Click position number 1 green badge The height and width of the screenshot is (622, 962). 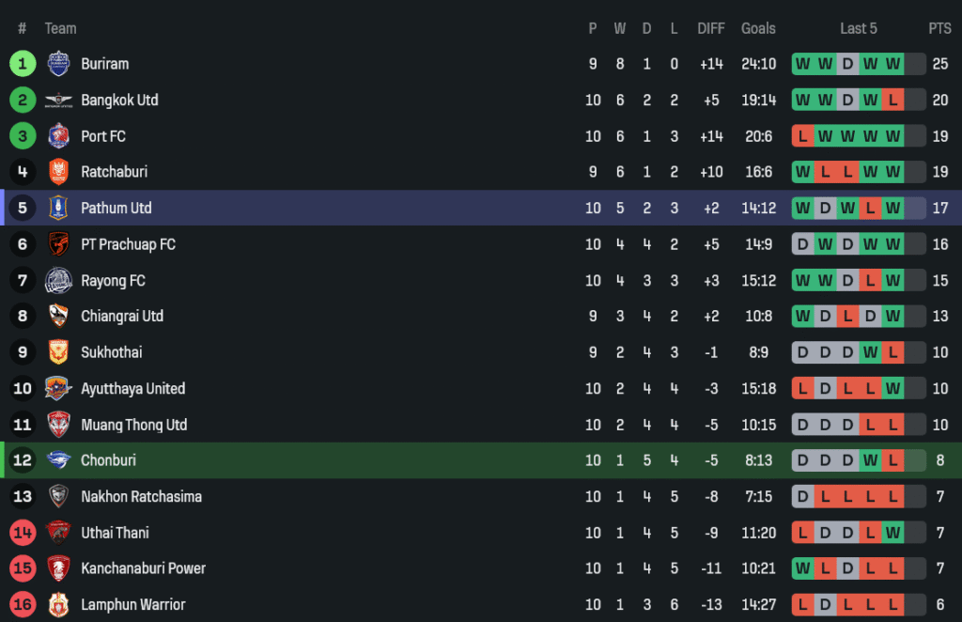point(23,64)
